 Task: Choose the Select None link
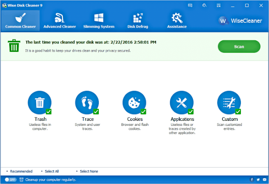[89, 171]
